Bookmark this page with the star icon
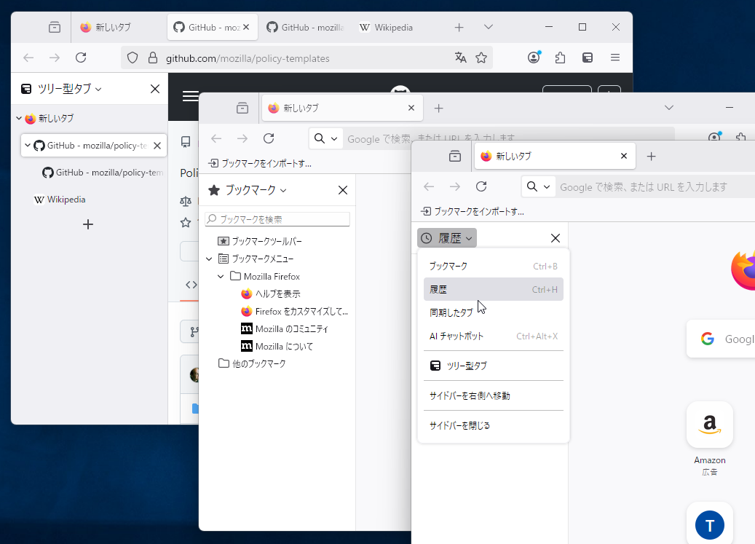Image resolution: width=755 pixels, height=544 pixels. click(481, 57)
